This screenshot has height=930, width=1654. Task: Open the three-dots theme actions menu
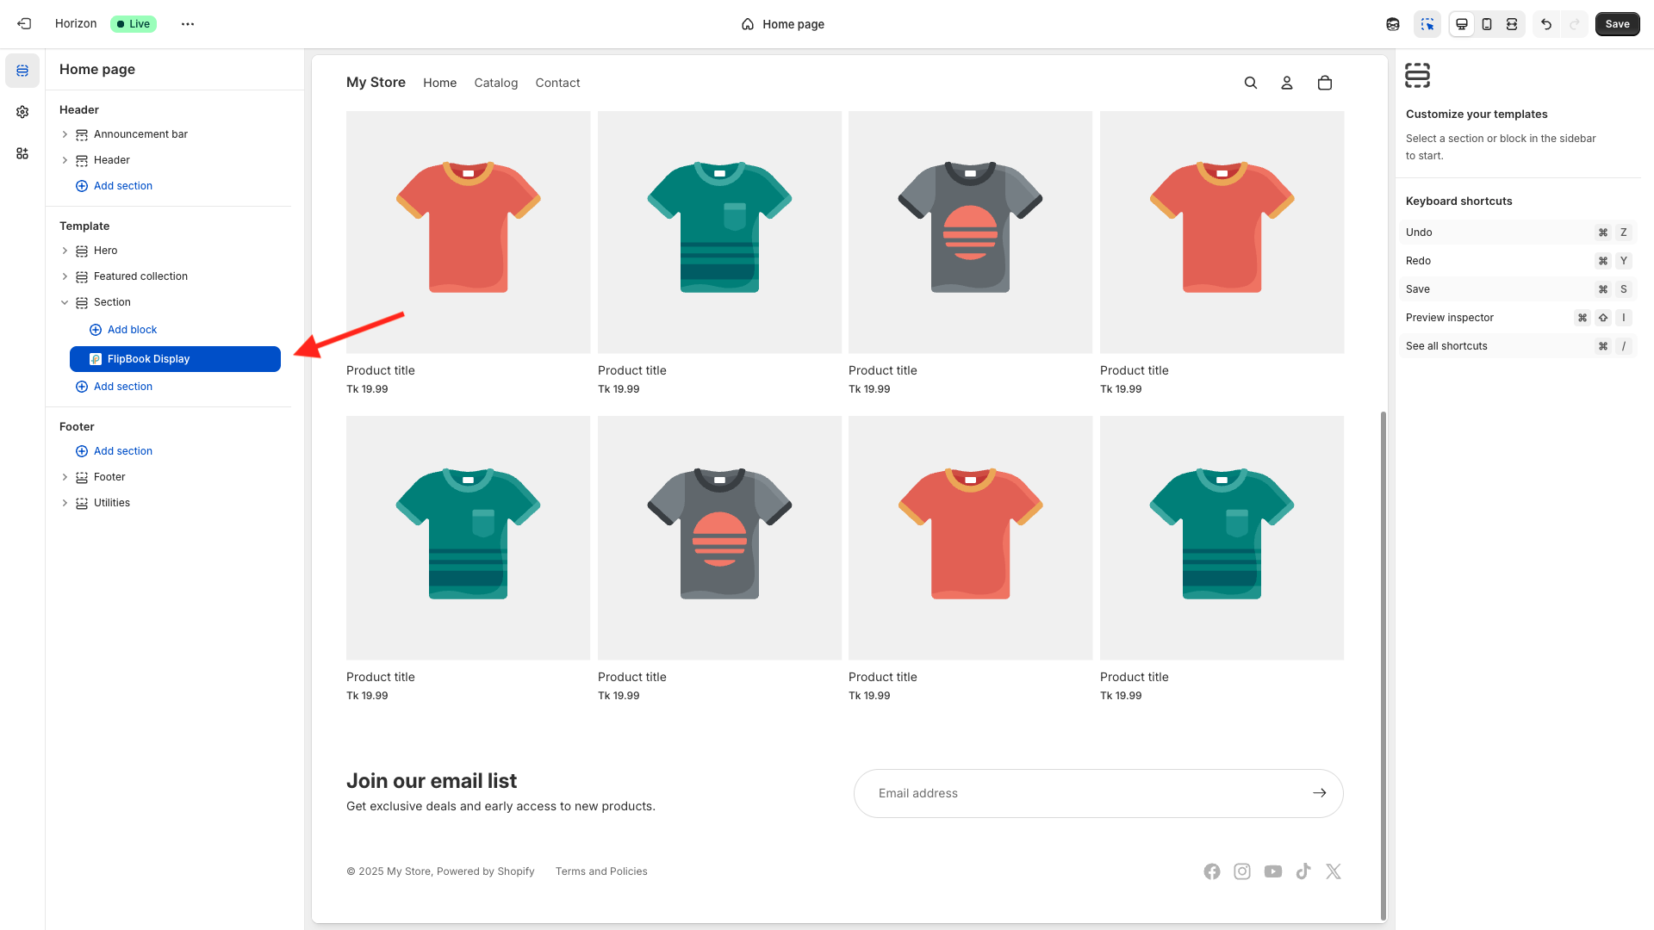[188, 24]
